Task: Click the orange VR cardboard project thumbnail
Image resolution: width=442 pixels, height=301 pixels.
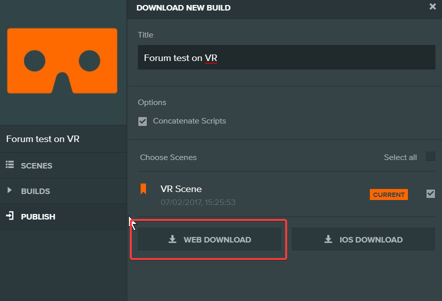Action: 62,61
